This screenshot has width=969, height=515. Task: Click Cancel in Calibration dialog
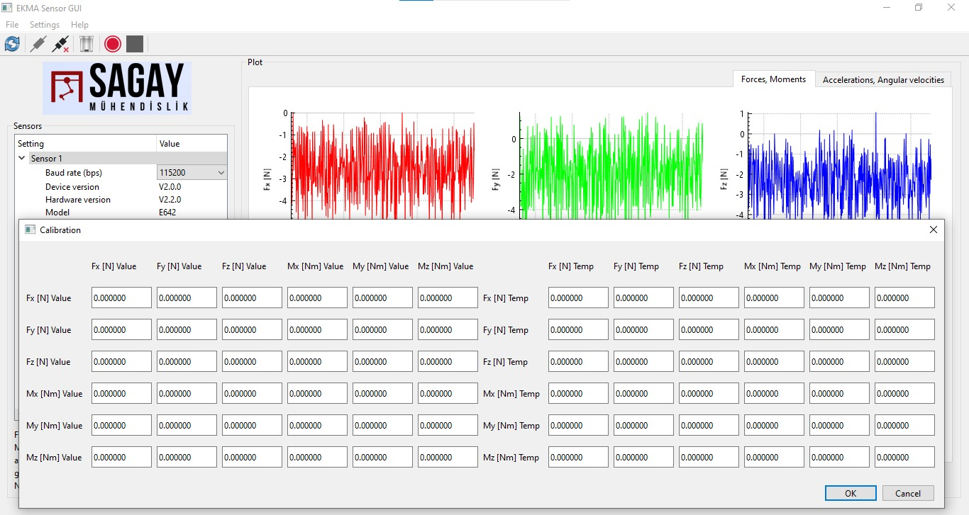pyautogui.click(x=907, y=493)
